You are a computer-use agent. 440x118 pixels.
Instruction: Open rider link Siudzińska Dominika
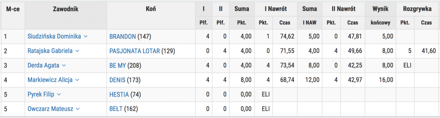(x=54, y=36)
